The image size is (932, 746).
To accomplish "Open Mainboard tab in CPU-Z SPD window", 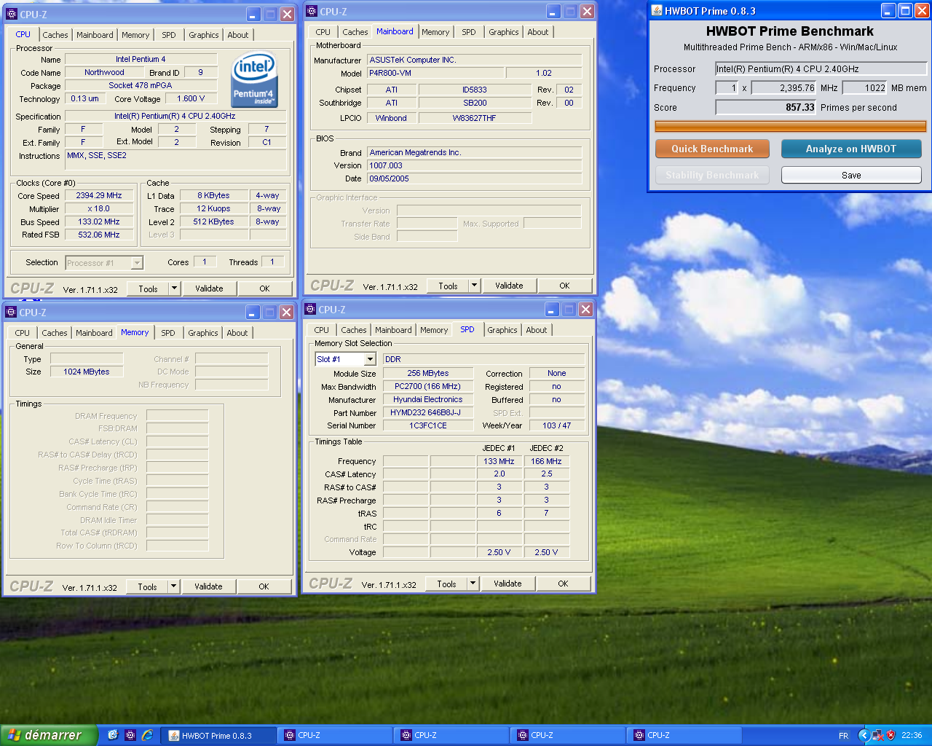I will 393,330.
